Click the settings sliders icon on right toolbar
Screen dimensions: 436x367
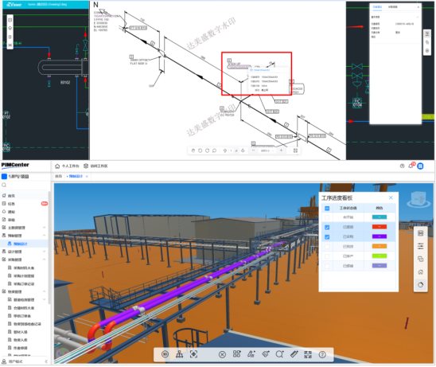pyautogui.click(x=420, y=246)
